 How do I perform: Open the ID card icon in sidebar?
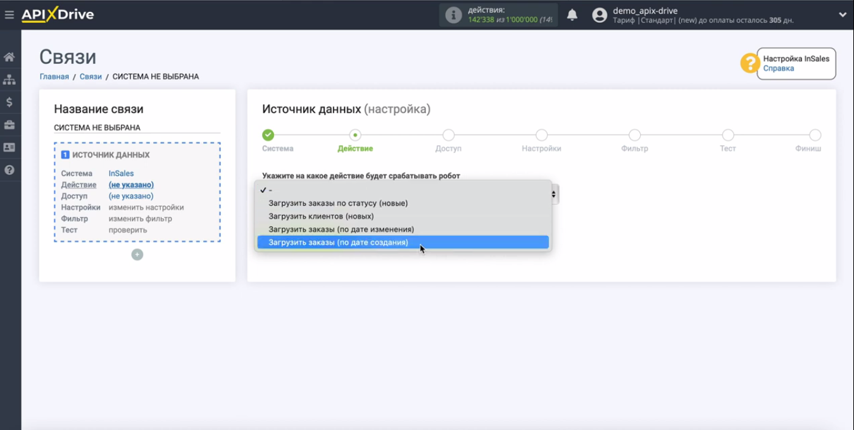[9, 147]
